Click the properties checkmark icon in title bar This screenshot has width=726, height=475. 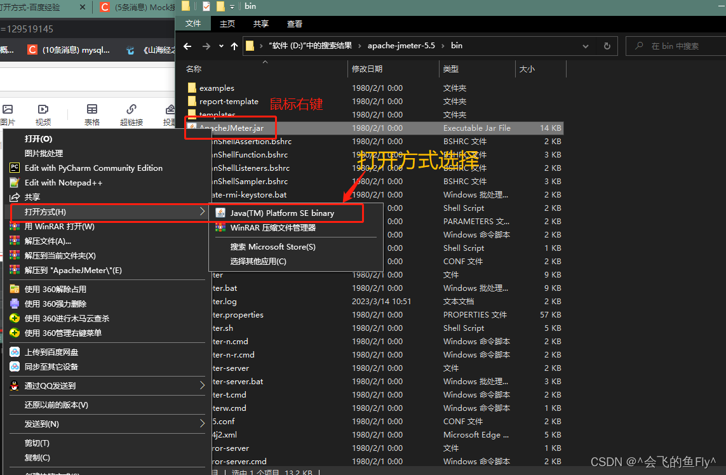click(x=206, y=6)
